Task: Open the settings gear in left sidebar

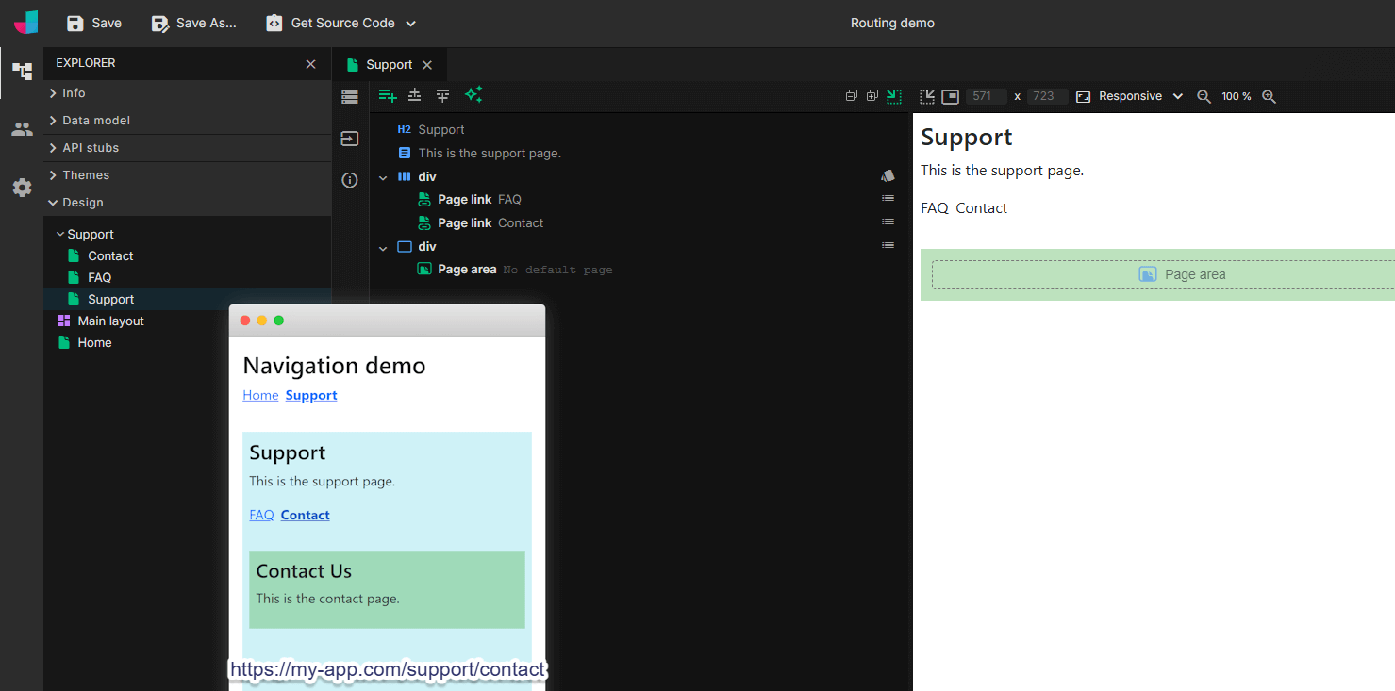Action: coord(22,188)
